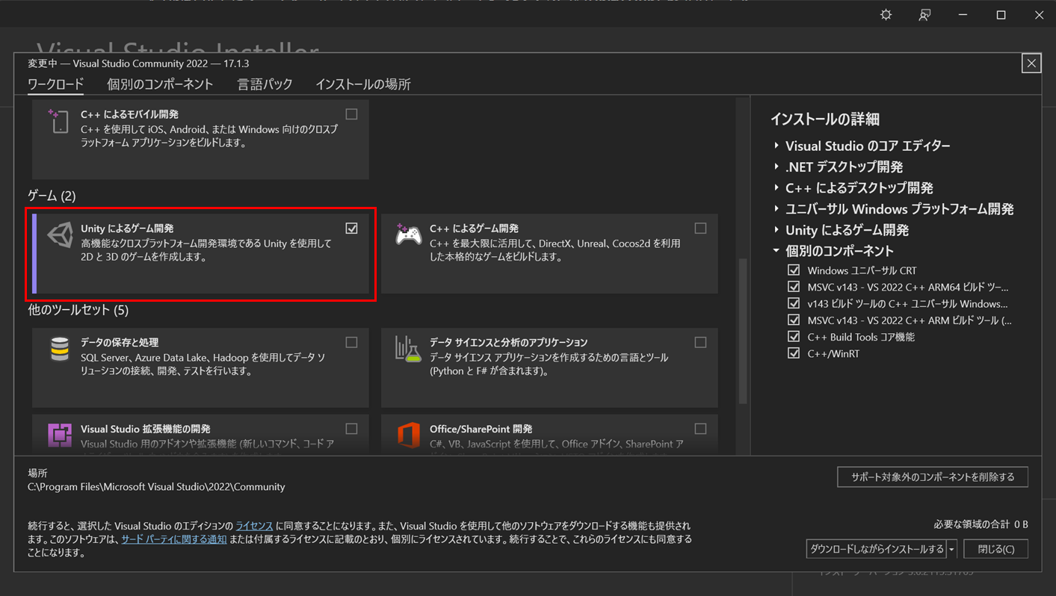The width and height of the screenshot is (1056, 596).
Task: Open the サード パーティに関する通知 link
Action: point(174,539)
